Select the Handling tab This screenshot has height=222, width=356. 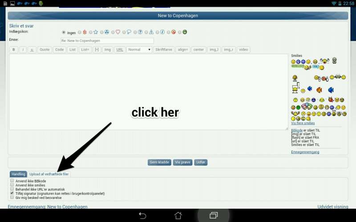point(18,174)
